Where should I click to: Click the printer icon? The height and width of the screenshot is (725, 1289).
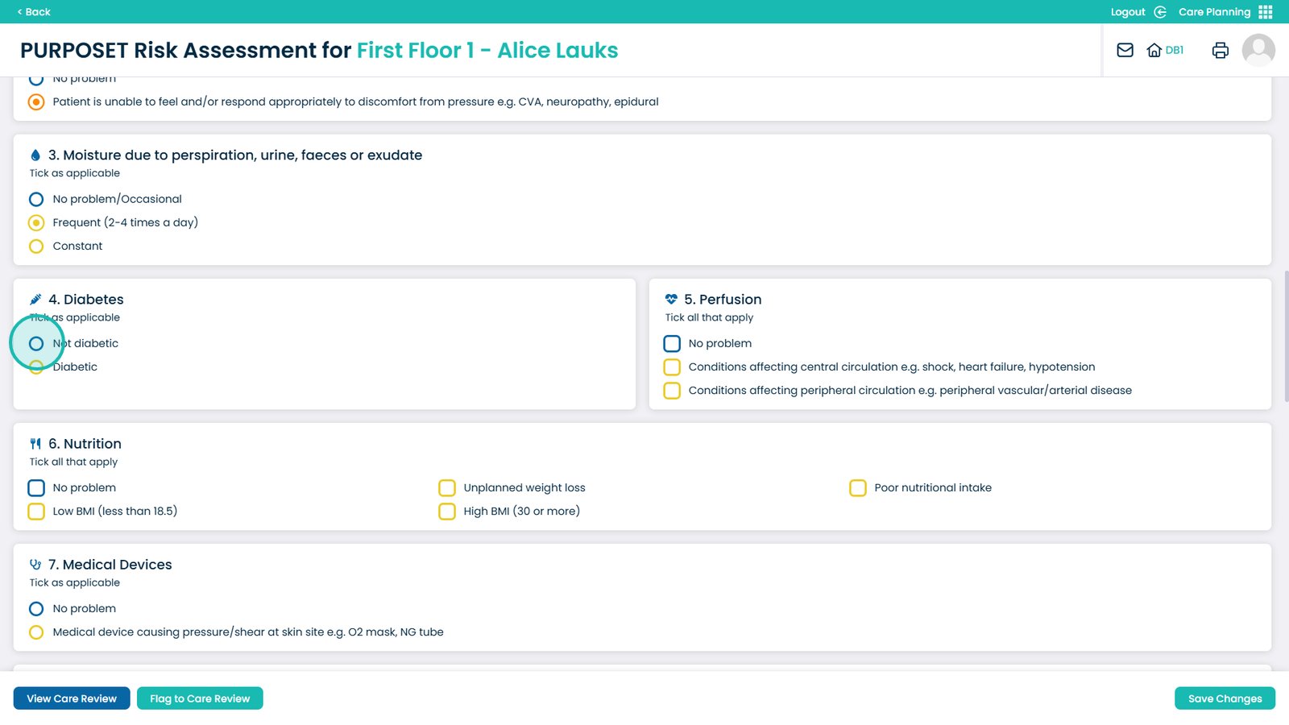pos(1220,50)
